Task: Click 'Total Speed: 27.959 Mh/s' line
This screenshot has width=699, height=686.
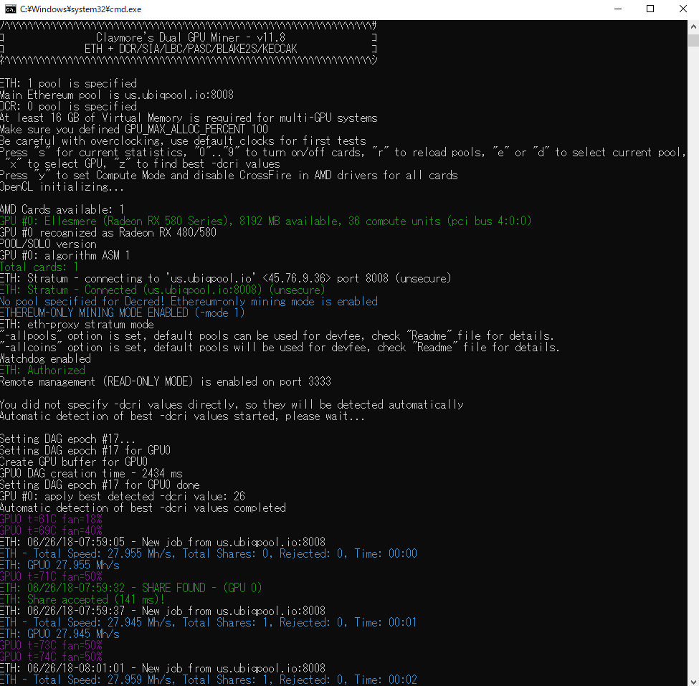Action: 209,680
